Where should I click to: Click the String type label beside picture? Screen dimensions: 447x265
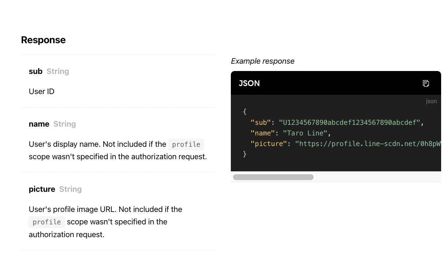coord(70,189)
